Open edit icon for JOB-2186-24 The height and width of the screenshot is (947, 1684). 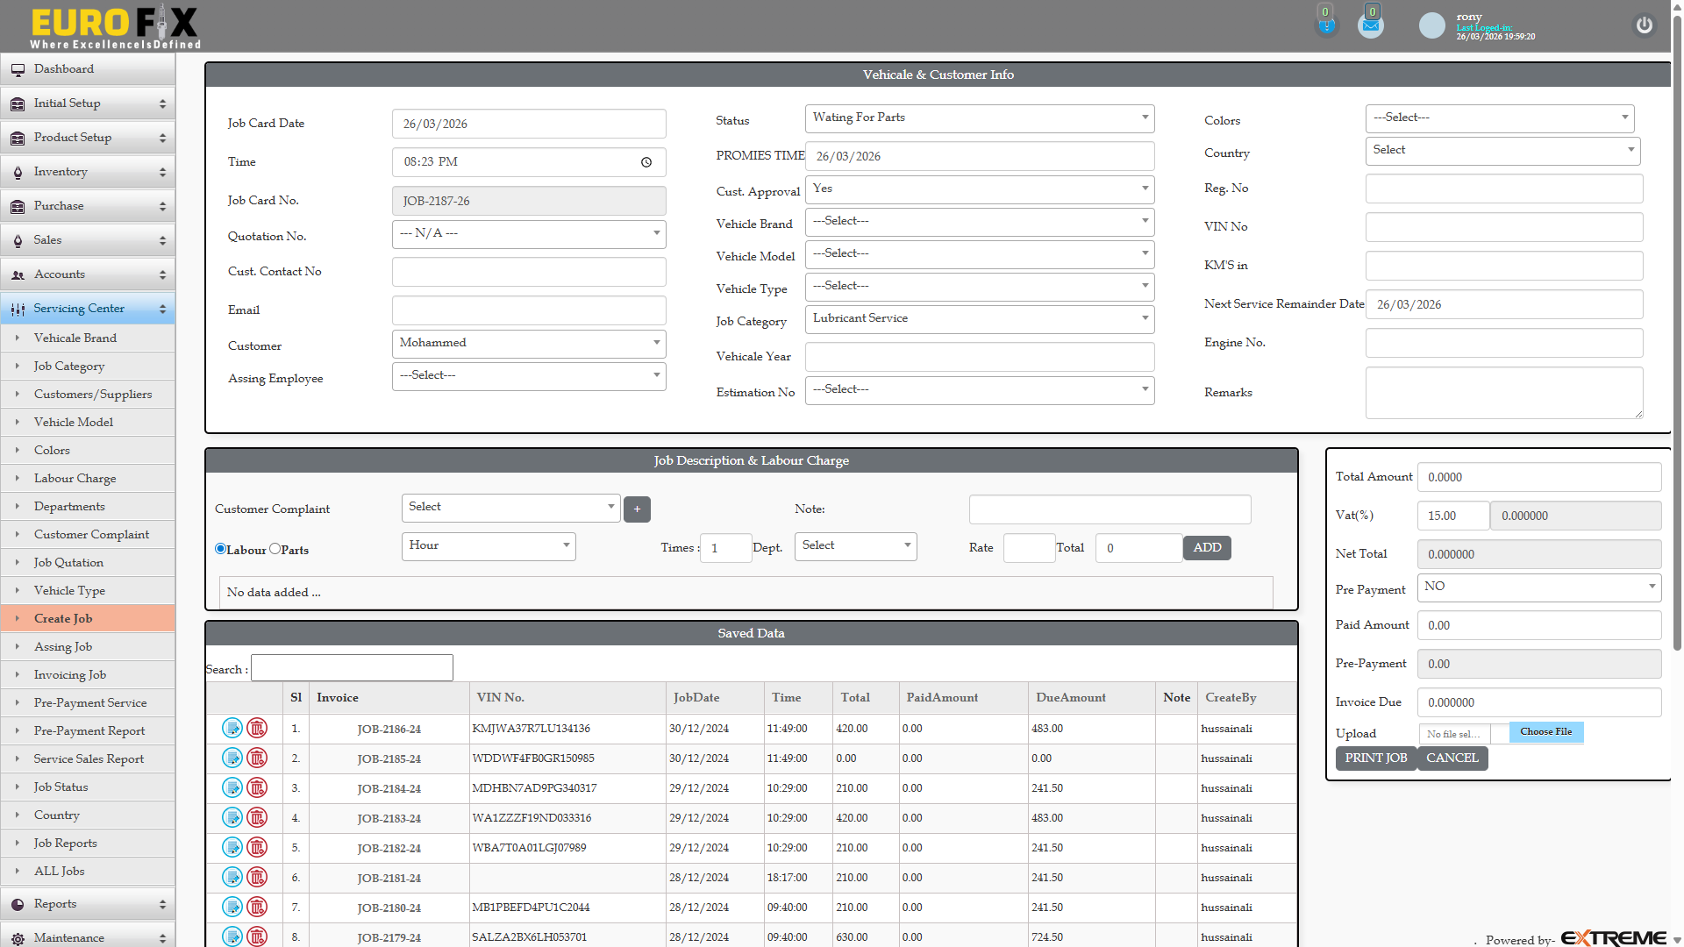coord(232,729)
